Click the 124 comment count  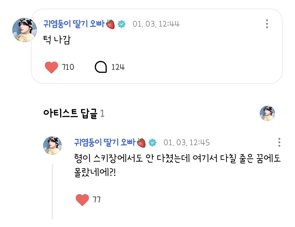[x=118, y=67]
